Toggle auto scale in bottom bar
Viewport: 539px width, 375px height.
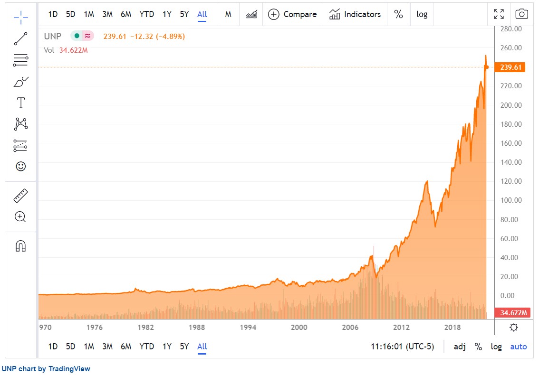pos(519,347)
